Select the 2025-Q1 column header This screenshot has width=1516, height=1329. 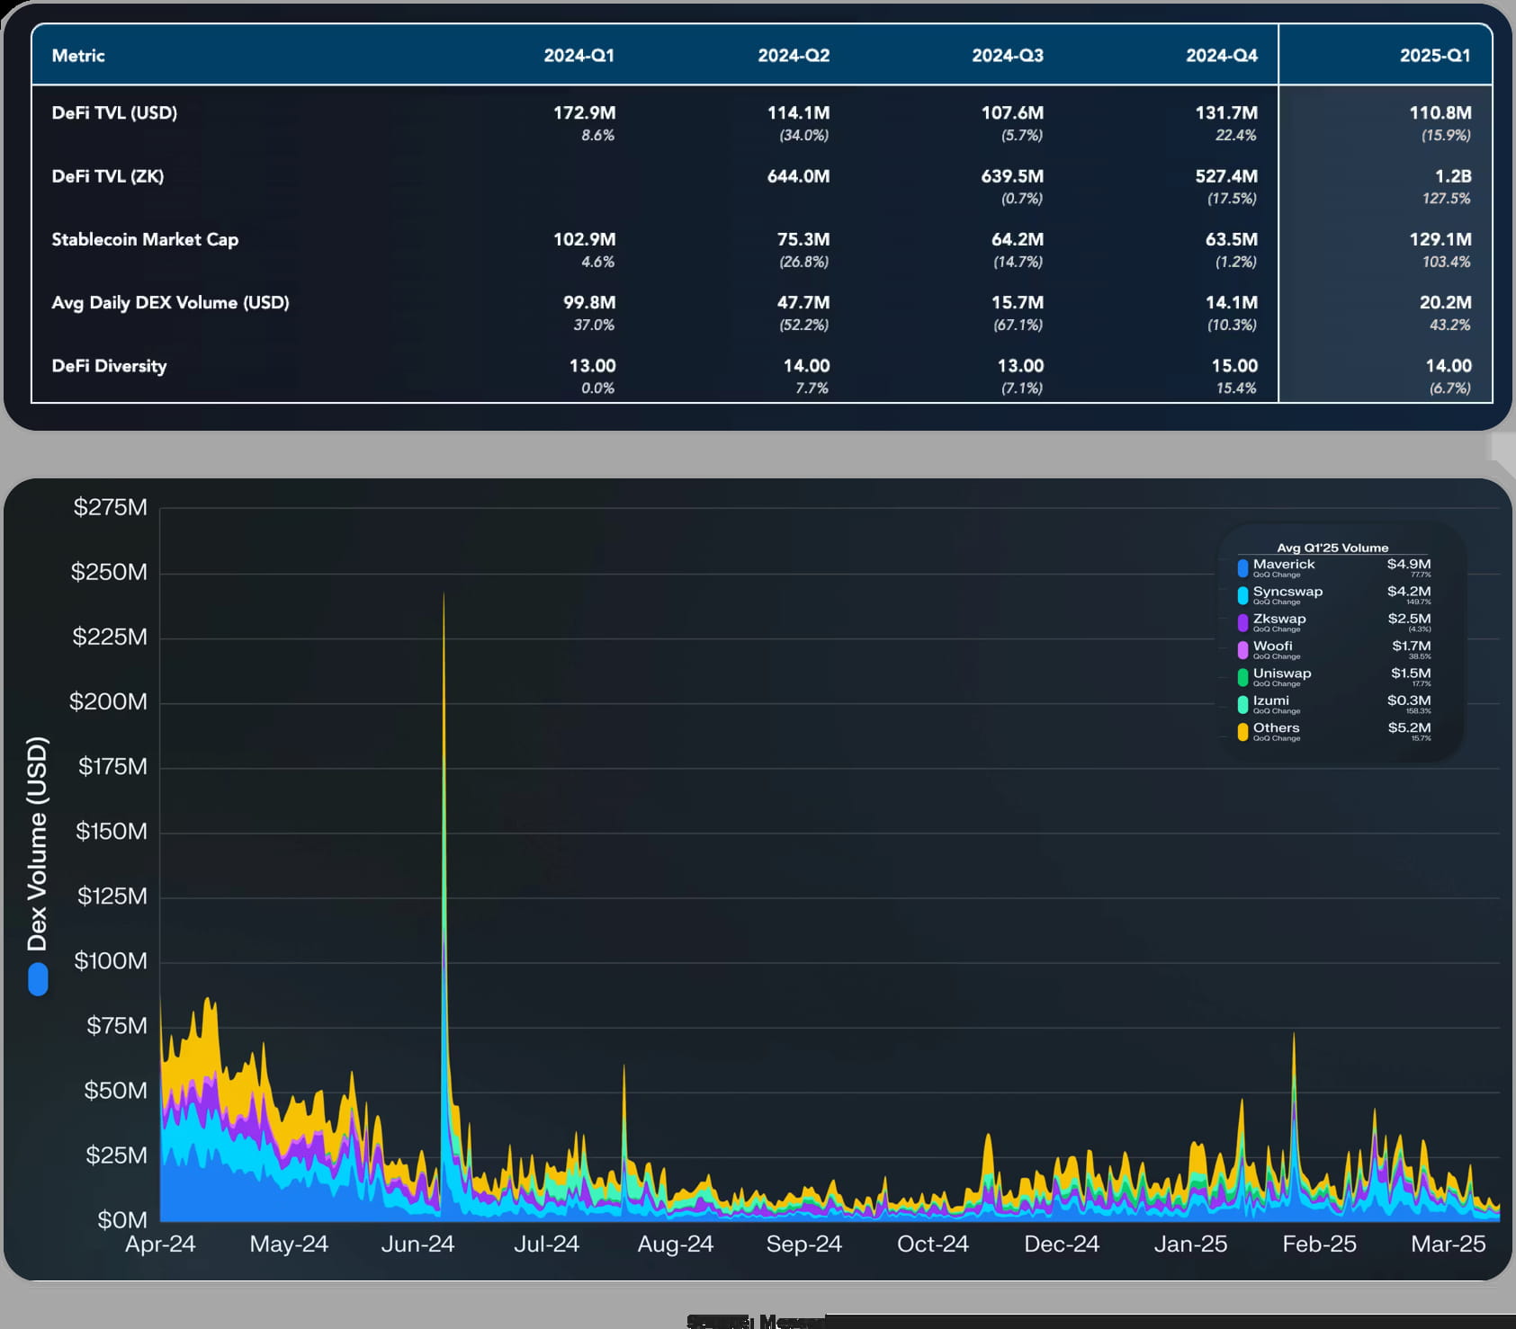click(1434, 56)
